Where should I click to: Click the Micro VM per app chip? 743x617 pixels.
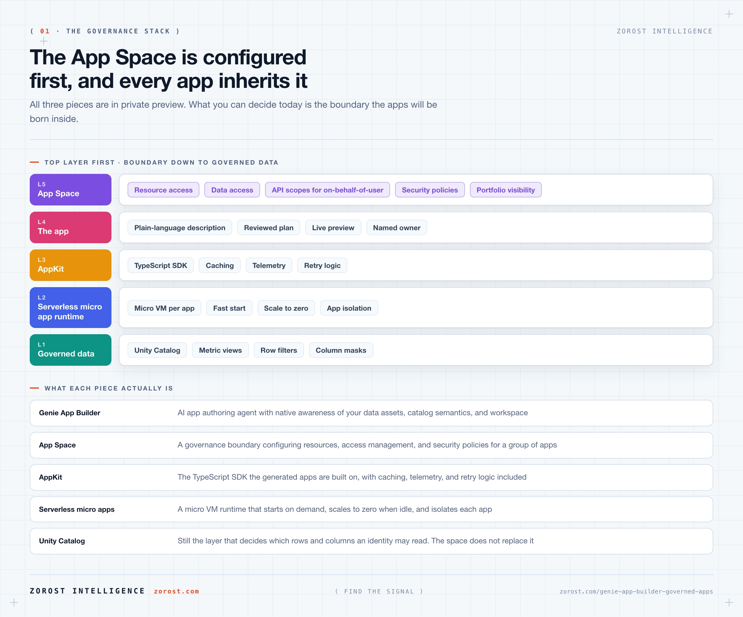164,308
